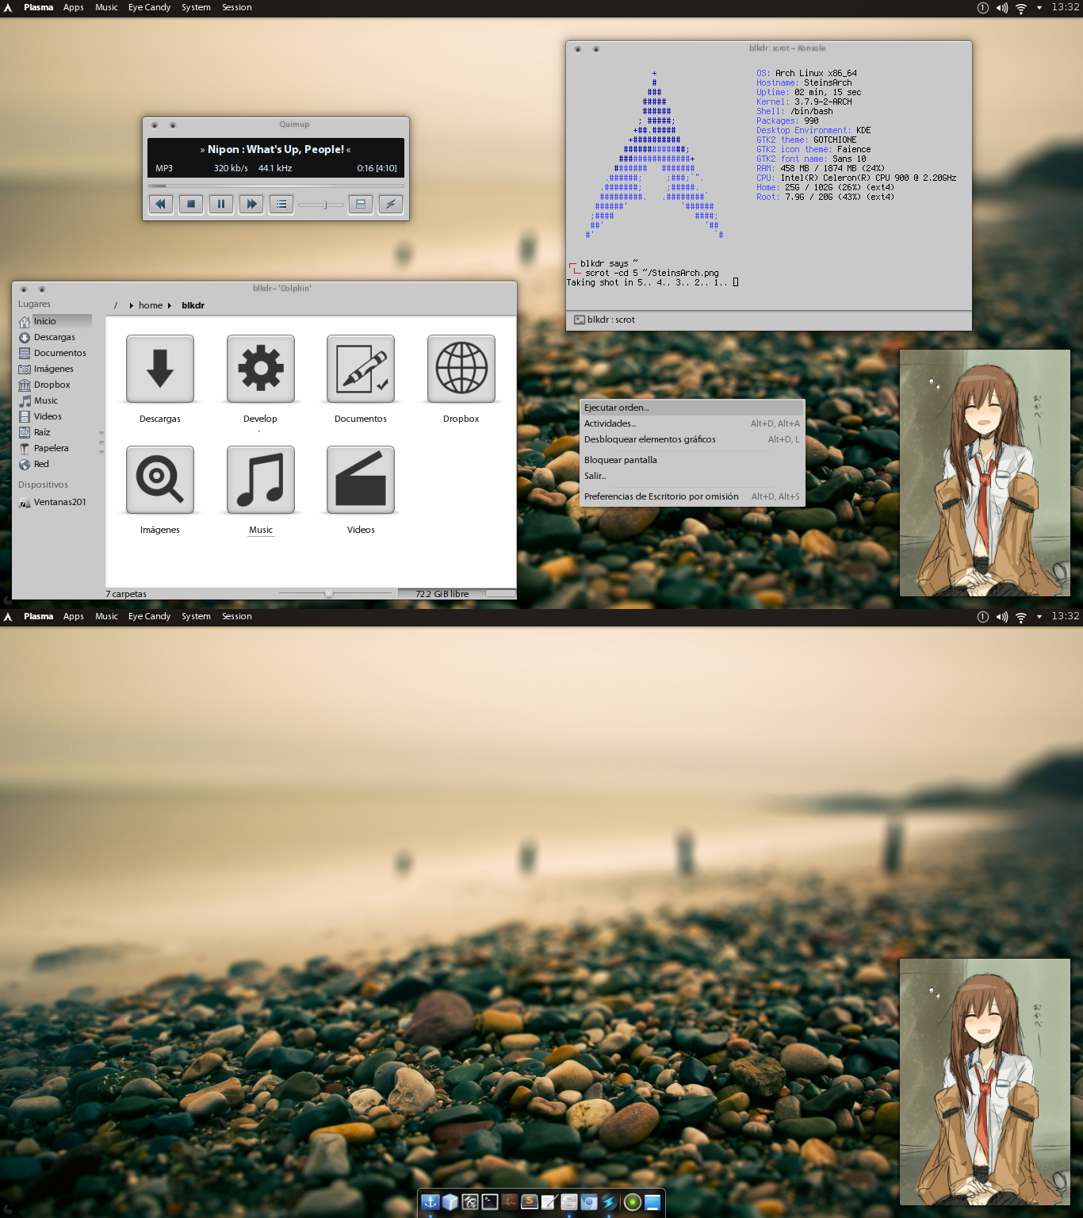Skip to previous track in Quimup
Screen dimensions: 1083x1218
coord(161,204)
